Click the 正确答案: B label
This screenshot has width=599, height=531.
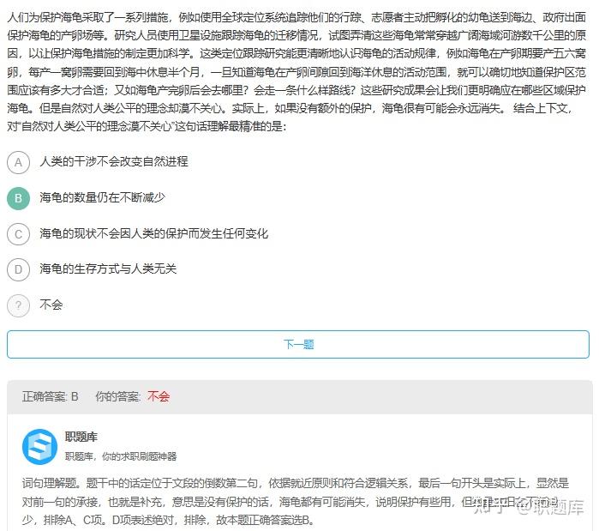(50, 396)
